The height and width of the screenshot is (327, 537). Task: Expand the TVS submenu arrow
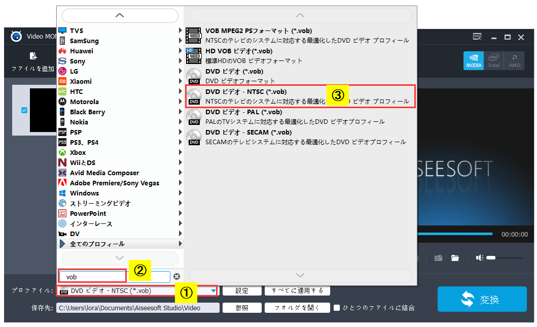click(x=180, y=30)
